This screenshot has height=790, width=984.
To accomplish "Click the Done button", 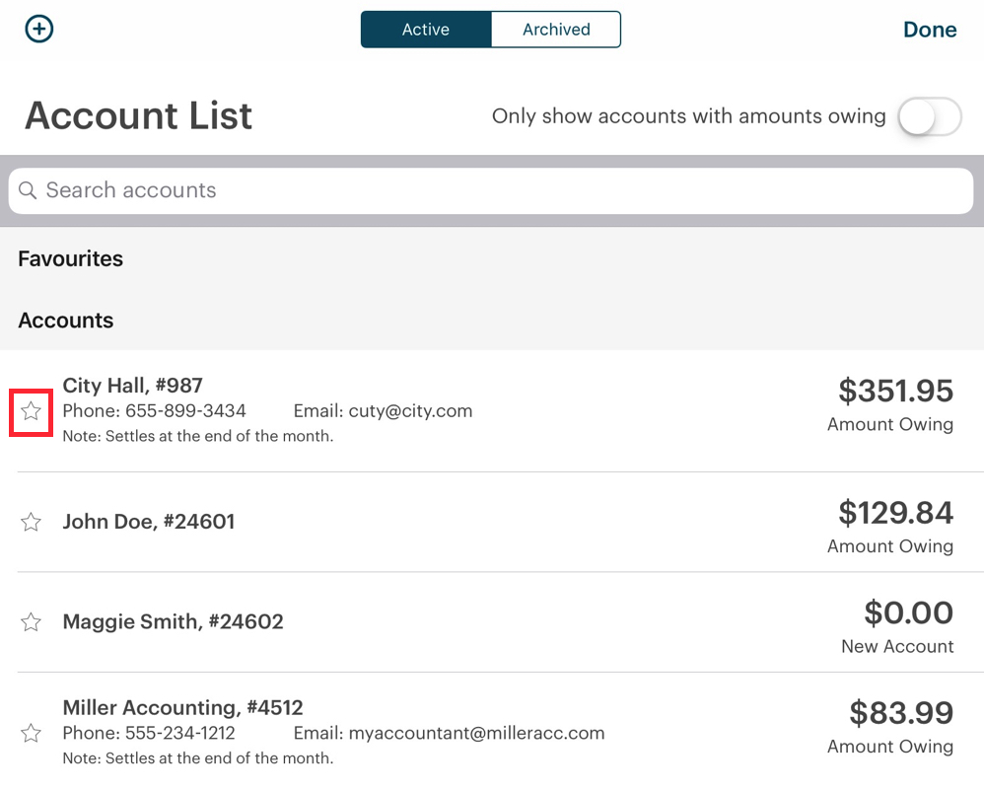I will (929, 29).
